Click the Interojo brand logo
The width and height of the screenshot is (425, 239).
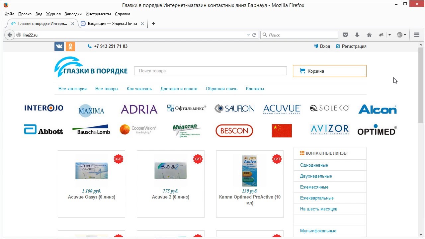[44, 108]
